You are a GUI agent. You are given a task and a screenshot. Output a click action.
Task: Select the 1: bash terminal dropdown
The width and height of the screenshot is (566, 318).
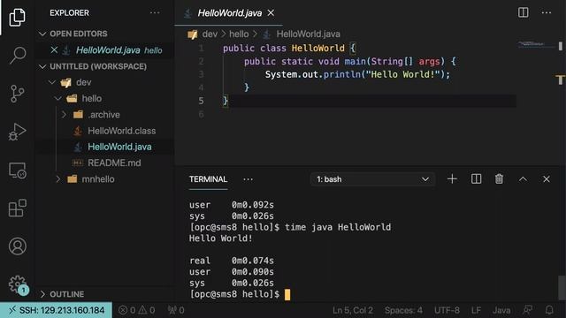[372, 179]
